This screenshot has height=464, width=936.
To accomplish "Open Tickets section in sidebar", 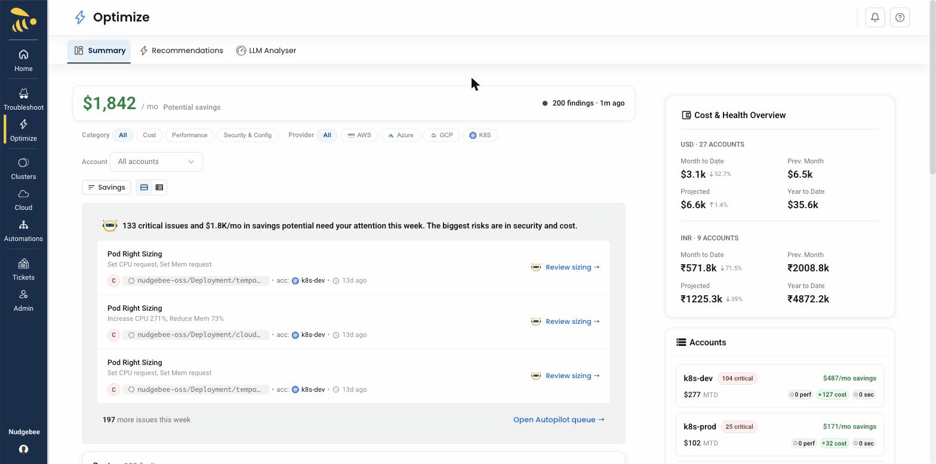I will coord(23,270).
